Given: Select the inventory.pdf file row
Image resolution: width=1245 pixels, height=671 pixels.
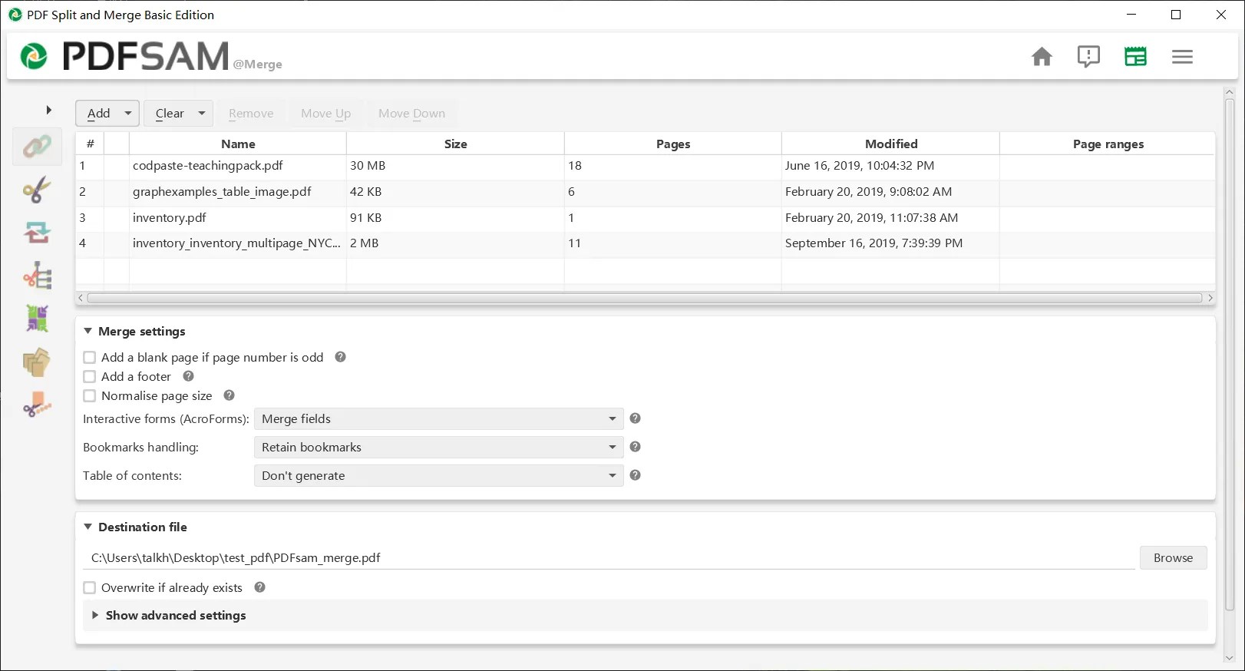Looking at the screenshot, I should [x=645, y=218].
